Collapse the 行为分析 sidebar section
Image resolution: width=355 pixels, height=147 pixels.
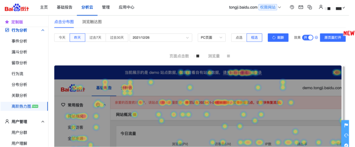pyautogui.click(x=42, y=30)
